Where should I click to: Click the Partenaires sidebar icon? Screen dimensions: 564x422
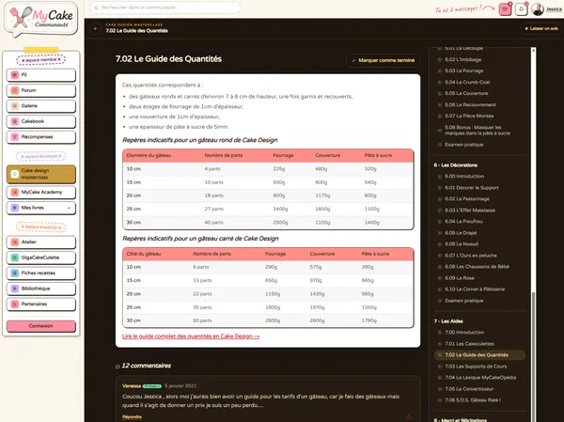point(15,304)
